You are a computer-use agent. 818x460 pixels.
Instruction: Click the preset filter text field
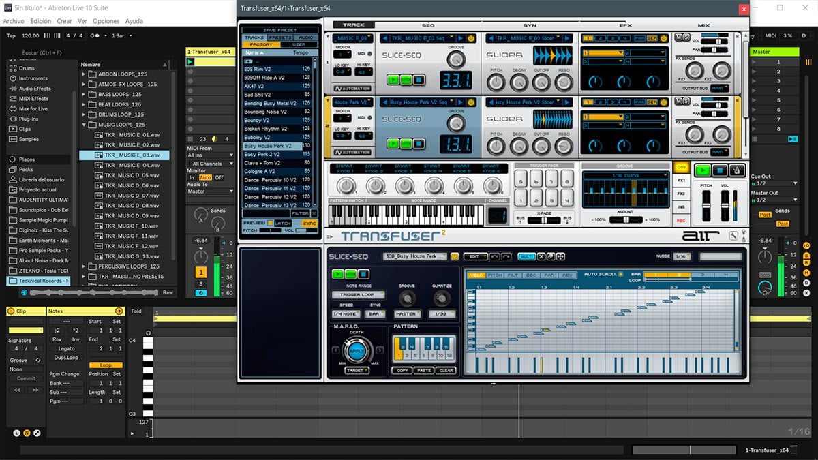pyautogui.click(x=267, y=213)
